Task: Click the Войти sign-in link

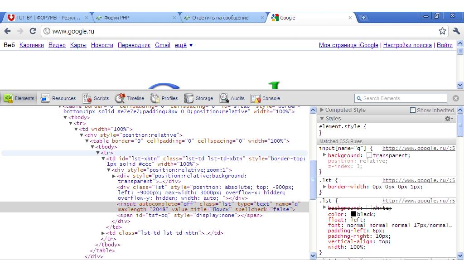Action: [445, 45]
